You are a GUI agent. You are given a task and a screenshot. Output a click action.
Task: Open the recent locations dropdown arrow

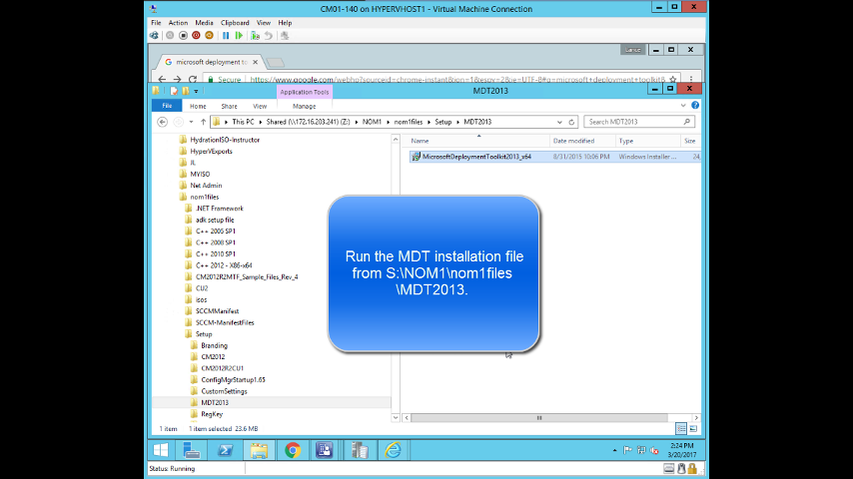(x=192, y=122)
